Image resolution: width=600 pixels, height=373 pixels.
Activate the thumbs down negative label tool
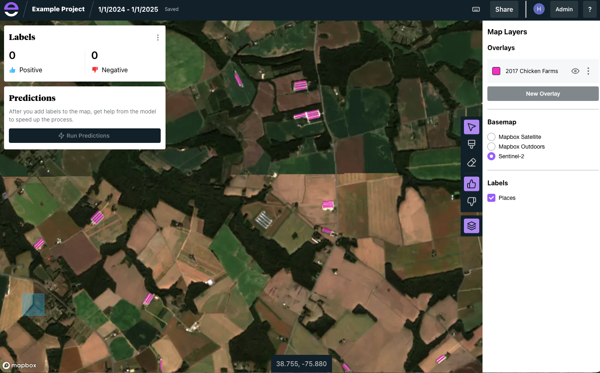(471, 201)
